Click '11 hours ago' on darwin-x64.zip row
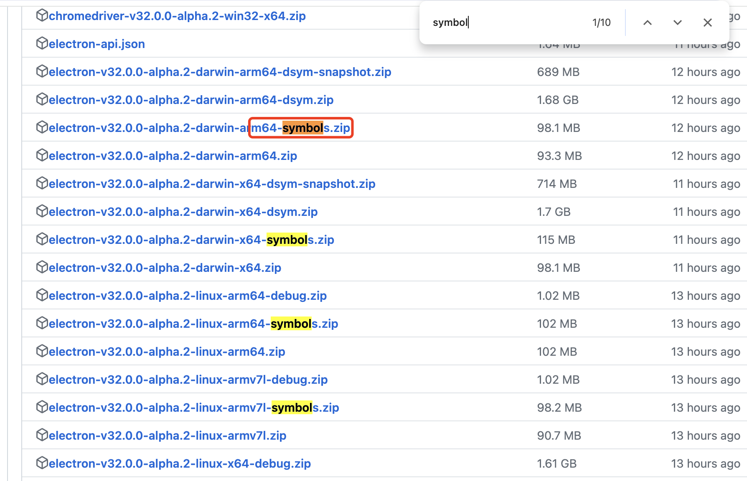This screenshot has height=481, width=747. click(x=706, y=268)
